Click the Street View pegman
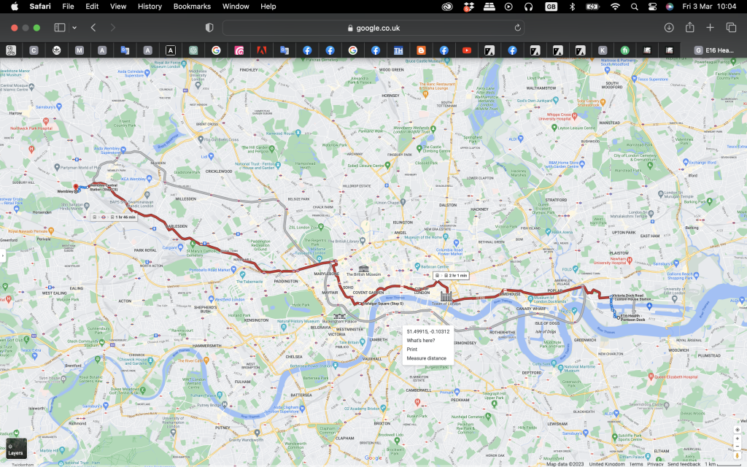This screenshot has height=467, width=747. (737, 456)
